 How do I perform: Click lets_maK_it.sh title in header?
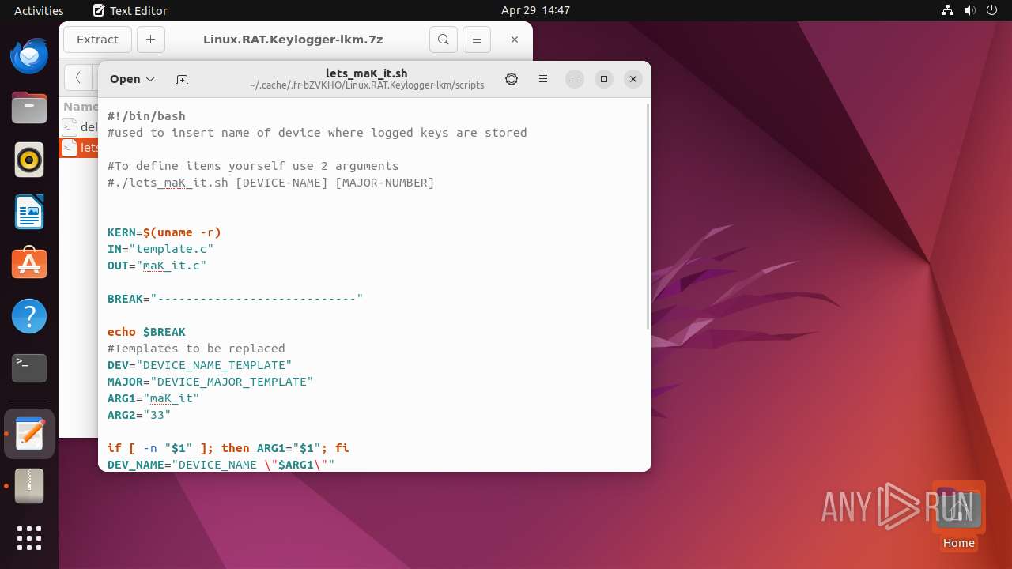click(367, 73)
